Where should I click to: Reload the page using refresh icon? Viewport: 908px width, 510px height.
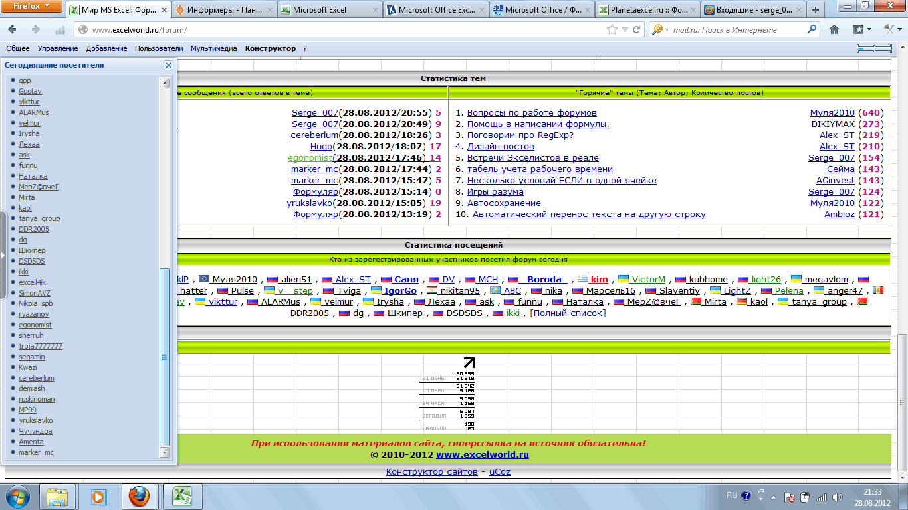pos(636,29)
